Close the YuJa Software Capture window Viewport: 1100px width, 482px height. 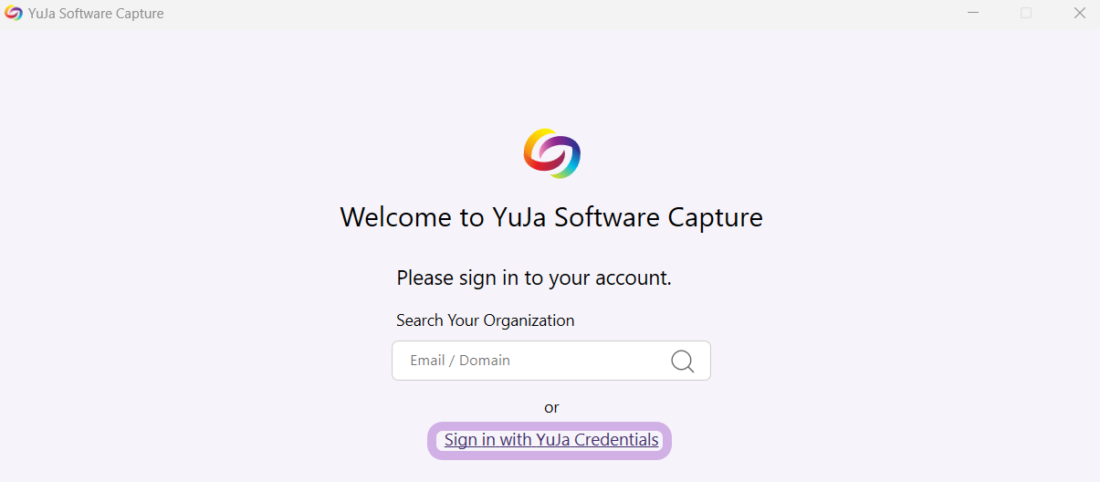pos(1079,14)
